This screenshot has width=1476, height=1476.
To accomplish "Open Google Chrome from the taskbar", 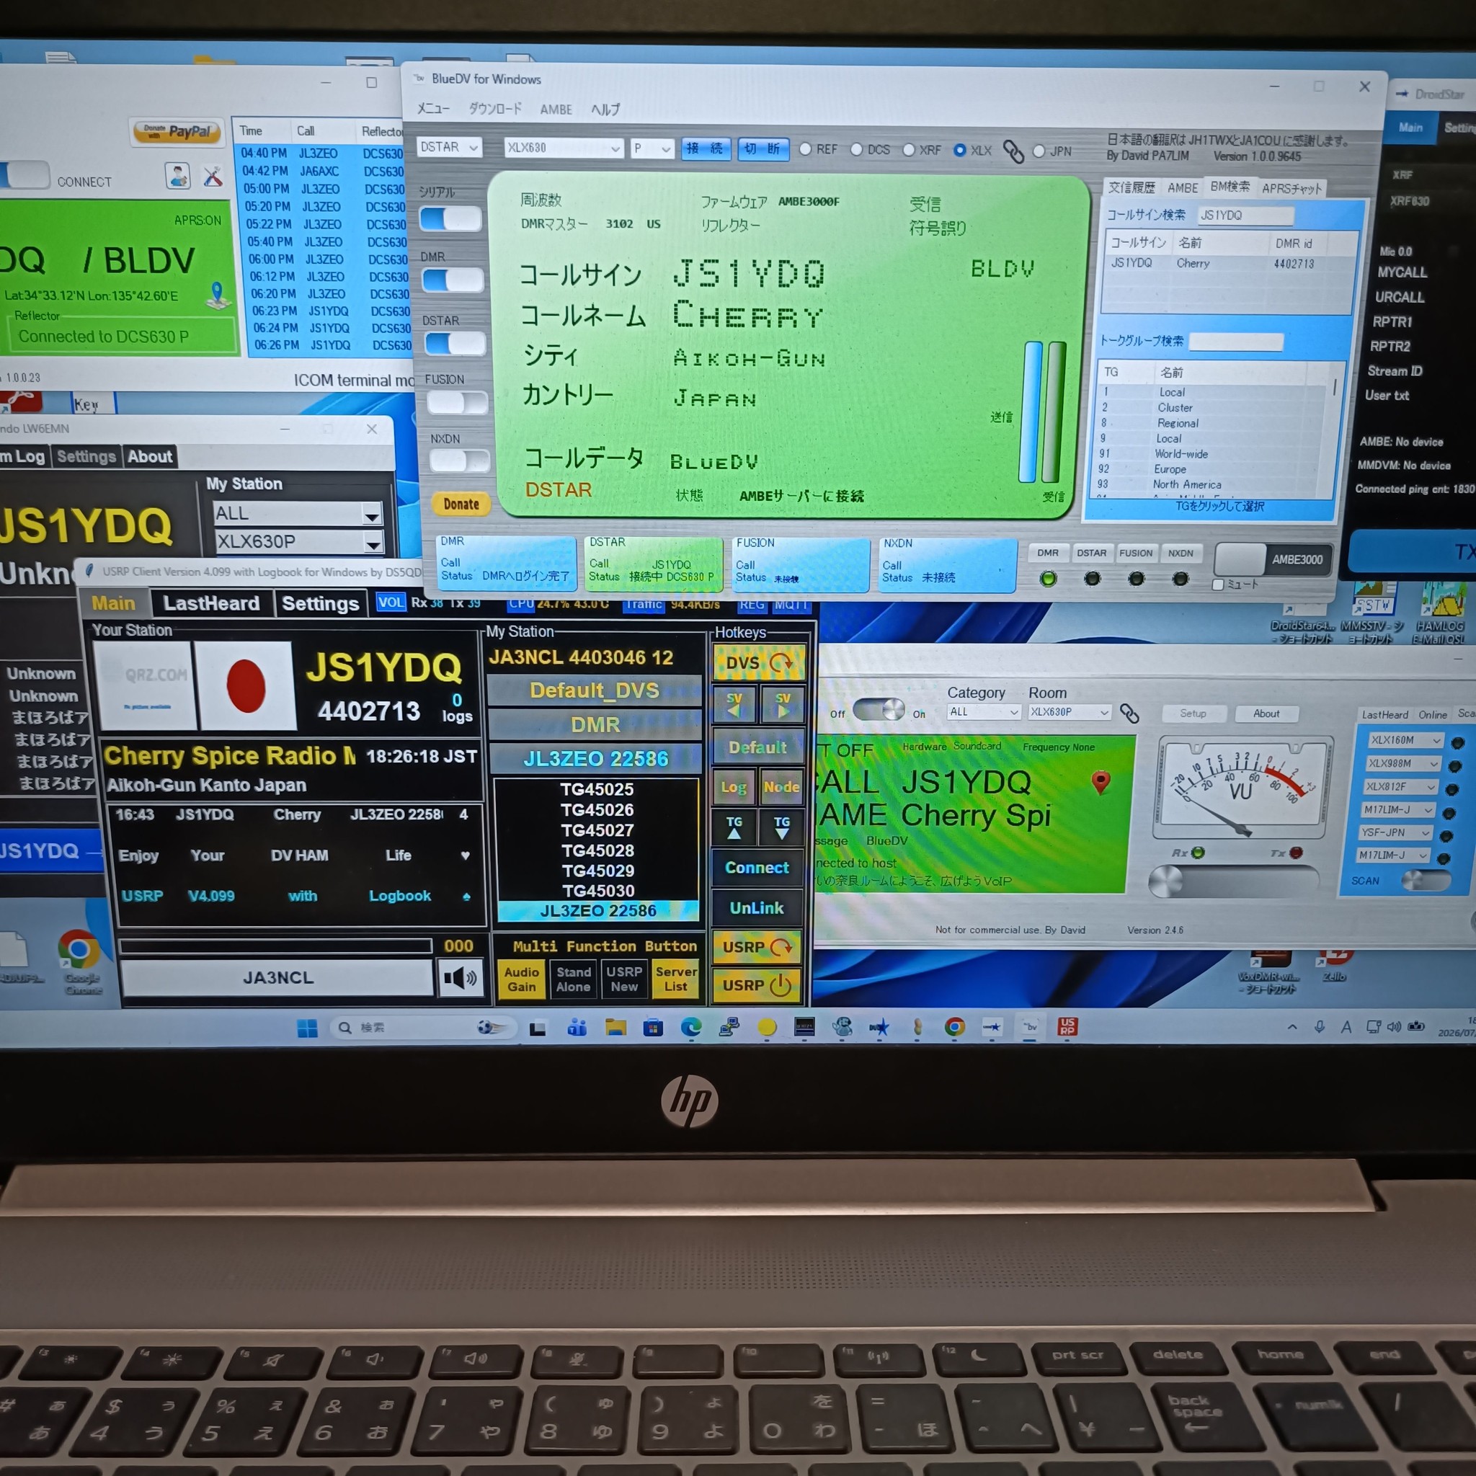I will click(954, 1028).
